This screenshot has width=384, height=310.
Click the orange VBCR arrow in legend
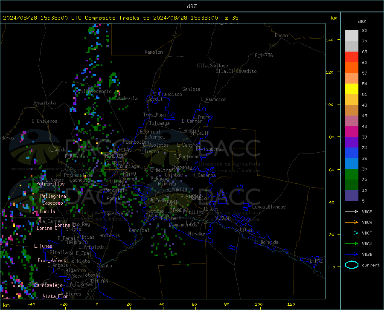[x=352, y=222]
